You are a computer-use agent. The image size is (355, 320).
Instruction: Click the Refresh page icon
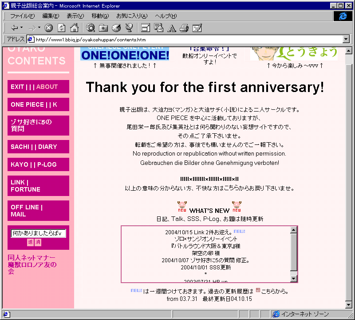(62, 28)
